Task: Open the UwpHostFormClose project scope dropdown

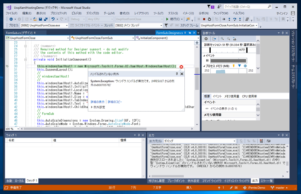Action: coord(37,38)
